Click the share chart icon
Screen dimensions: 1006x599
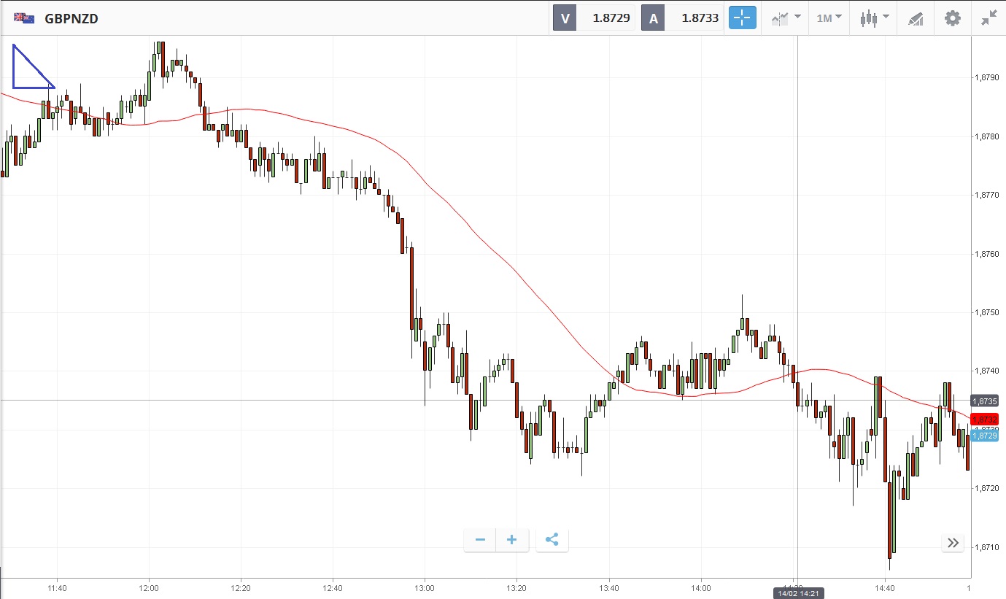[x=552, y=540]
